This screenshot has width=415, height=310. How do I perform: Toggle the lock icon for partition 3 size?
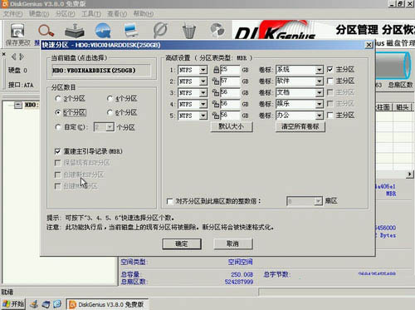tap(216, 93)
